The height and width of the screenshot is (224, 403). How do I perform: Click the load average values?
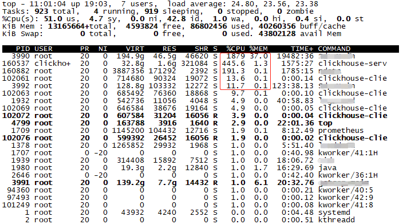coord(275,4)
